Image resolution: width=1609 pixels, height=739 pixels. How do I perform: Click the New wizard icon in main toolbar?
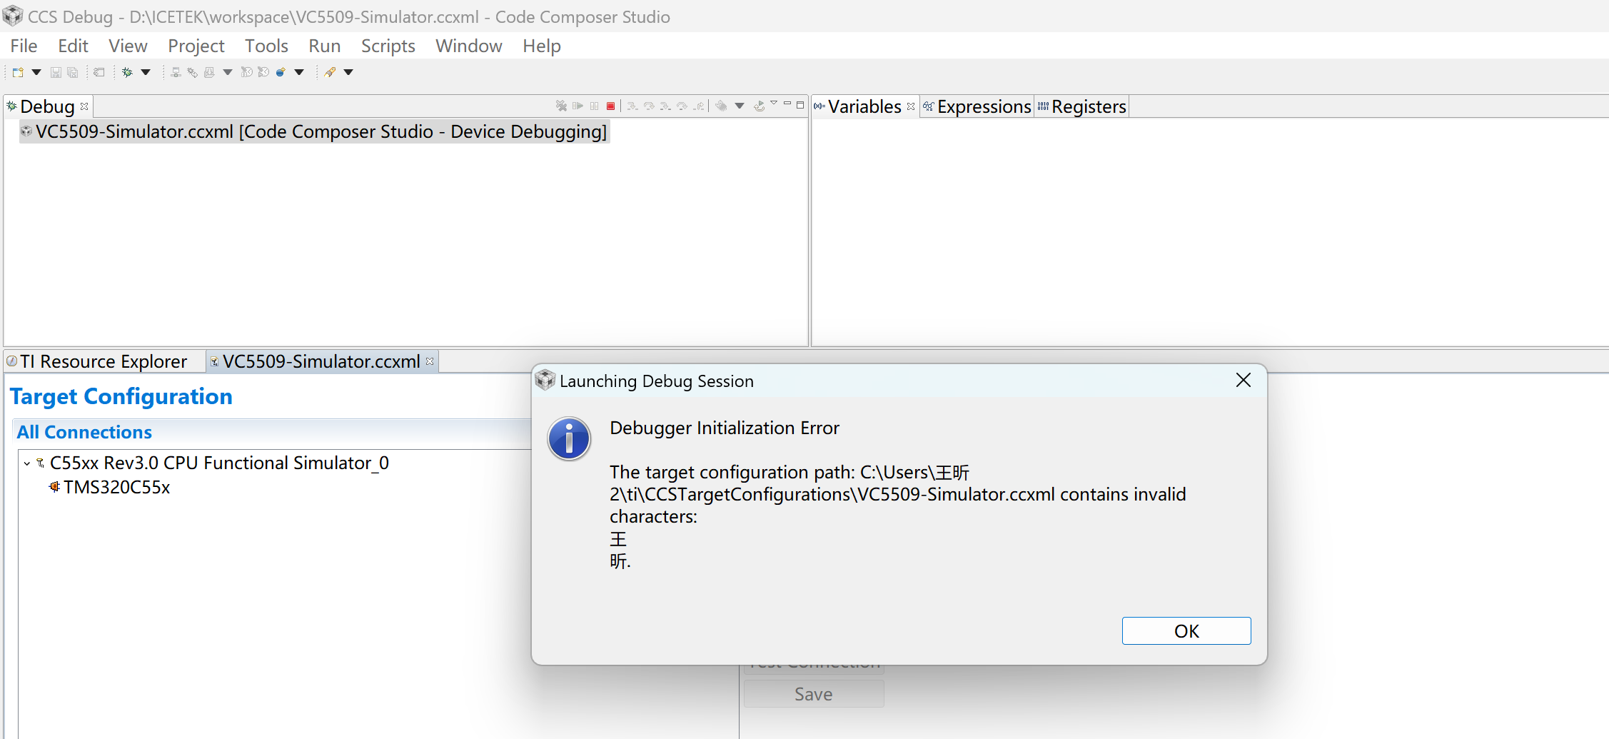click(18, 72)
